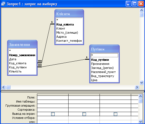Click the grid pane scroll down arrow
The height and width of the screenshot is (124, 145).
coord(140,121)
